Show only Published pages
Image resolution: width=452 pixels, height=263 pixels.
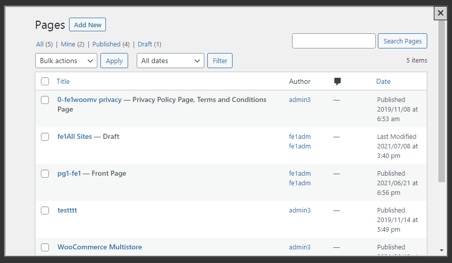click(x=106, y=44)
